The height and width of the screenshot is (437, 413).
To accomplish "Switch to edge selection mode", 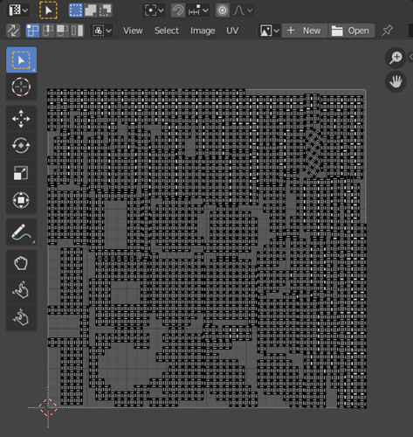I will [x=47, y=31].
